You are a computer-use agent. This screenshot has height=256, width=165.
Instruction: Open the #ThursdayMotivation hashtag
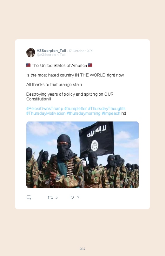pos(46,113)
